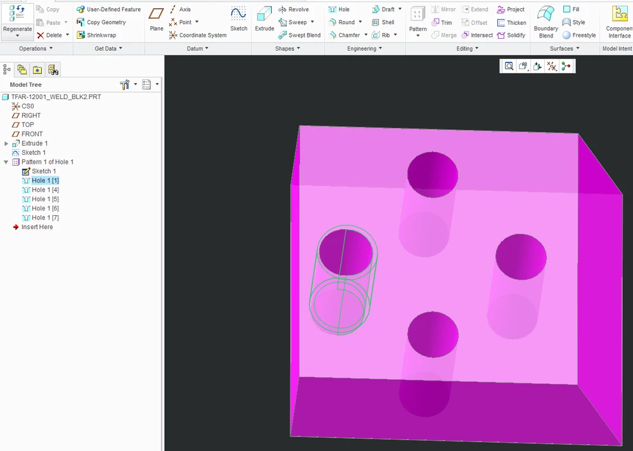633x451 pixels.
Task: Expand the Extrude 1 tree node
Action: click(6, 143)
